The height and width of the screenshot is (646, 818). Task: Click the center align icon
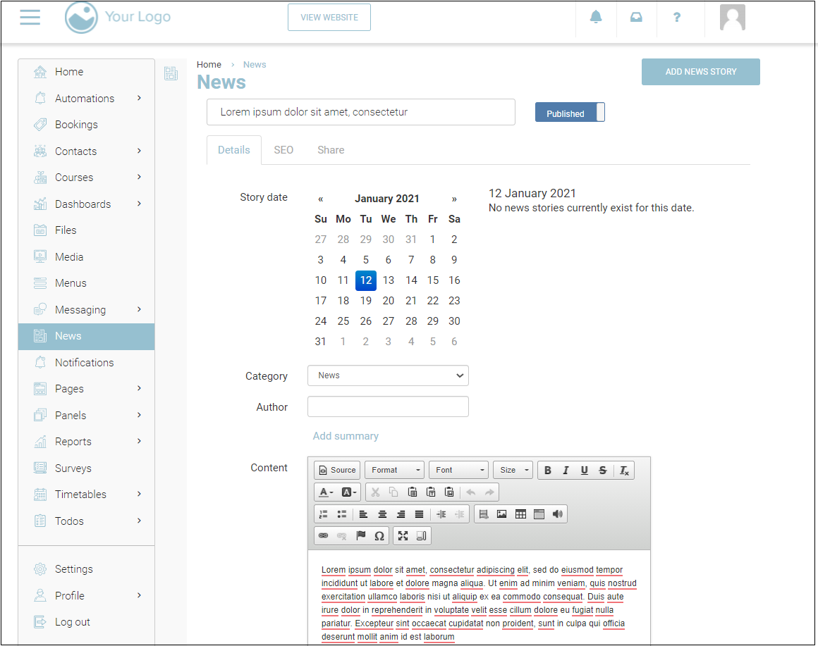coord(382,514)
